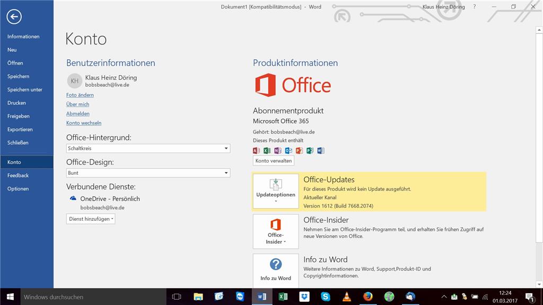The image size is (543, 305).
Task: Click the Info zu Word button
Action: tap(276, 271)
